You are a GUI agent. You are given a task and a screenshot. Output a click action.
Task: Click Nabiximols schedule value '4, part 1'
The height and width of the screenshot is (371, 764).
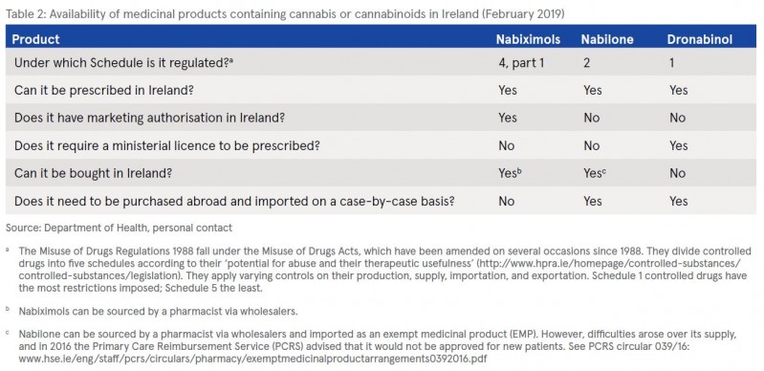point(521,63)
